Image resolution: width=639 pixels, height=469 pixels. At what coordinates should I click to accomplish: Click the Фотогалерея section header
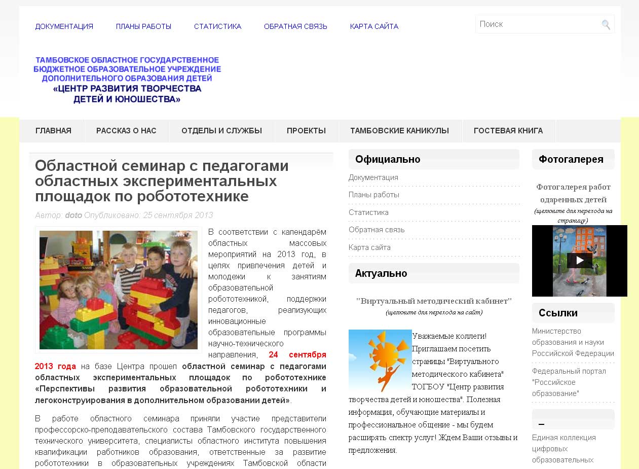[573, 159]
